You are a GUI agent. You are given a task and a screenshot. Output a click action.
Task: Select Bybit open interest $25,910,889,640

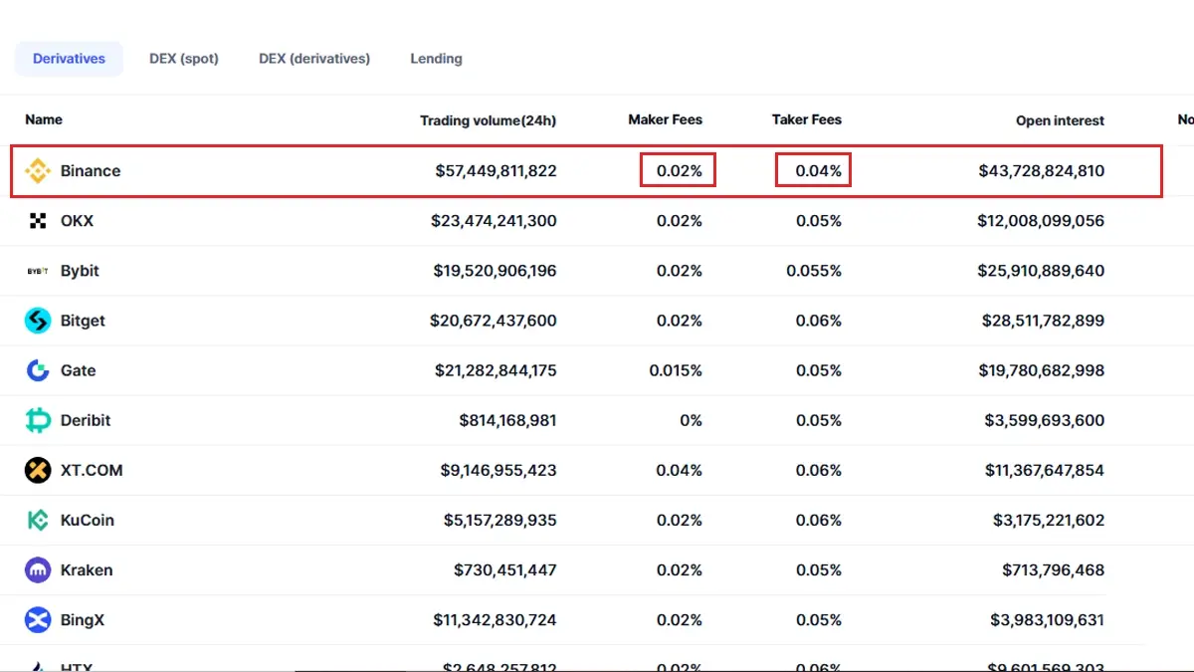[x=1043, y=271]
